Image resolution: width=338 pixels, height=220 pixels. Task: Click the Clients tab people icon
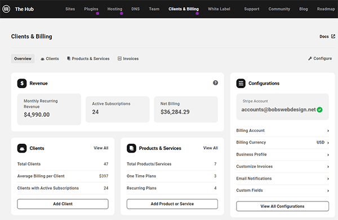coord(42,59)
